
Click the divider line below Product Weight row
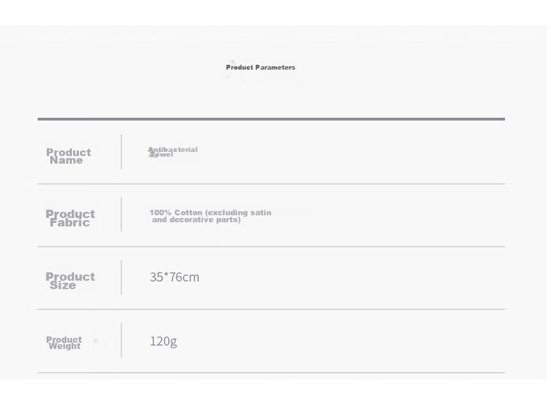[271, 373]
